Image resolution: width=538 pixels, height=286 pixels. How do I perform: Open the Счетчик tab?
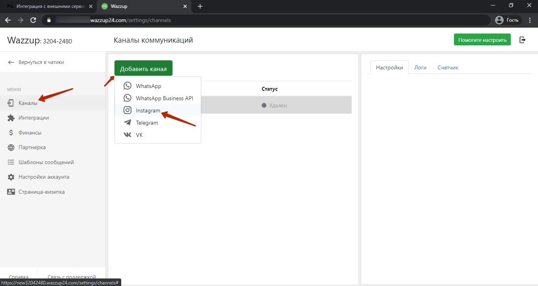click(x=448, y=67)
